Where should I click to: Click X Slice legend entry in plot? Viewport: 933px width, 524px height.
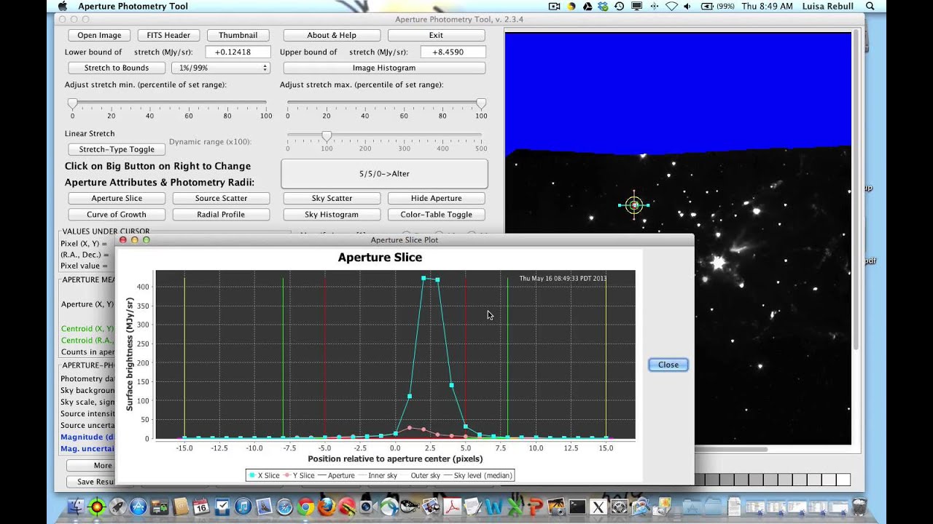pyautogui.click(x=264, y=475)
